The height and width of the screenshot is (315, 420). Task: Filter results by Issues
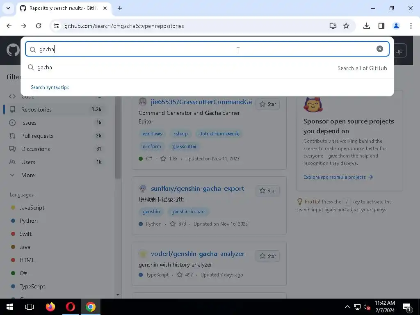(x=56, y=123)
